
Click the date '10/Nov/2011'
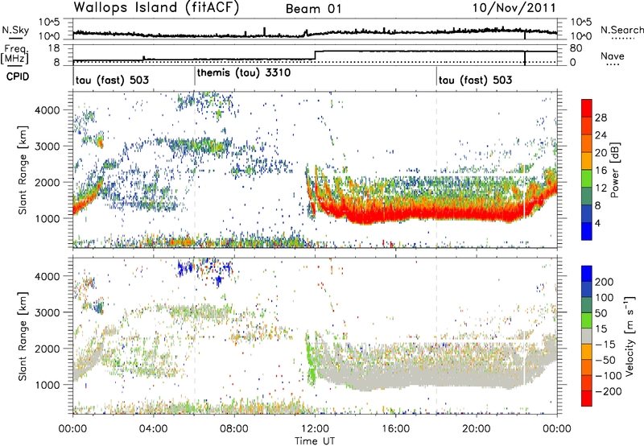[514, 8]
